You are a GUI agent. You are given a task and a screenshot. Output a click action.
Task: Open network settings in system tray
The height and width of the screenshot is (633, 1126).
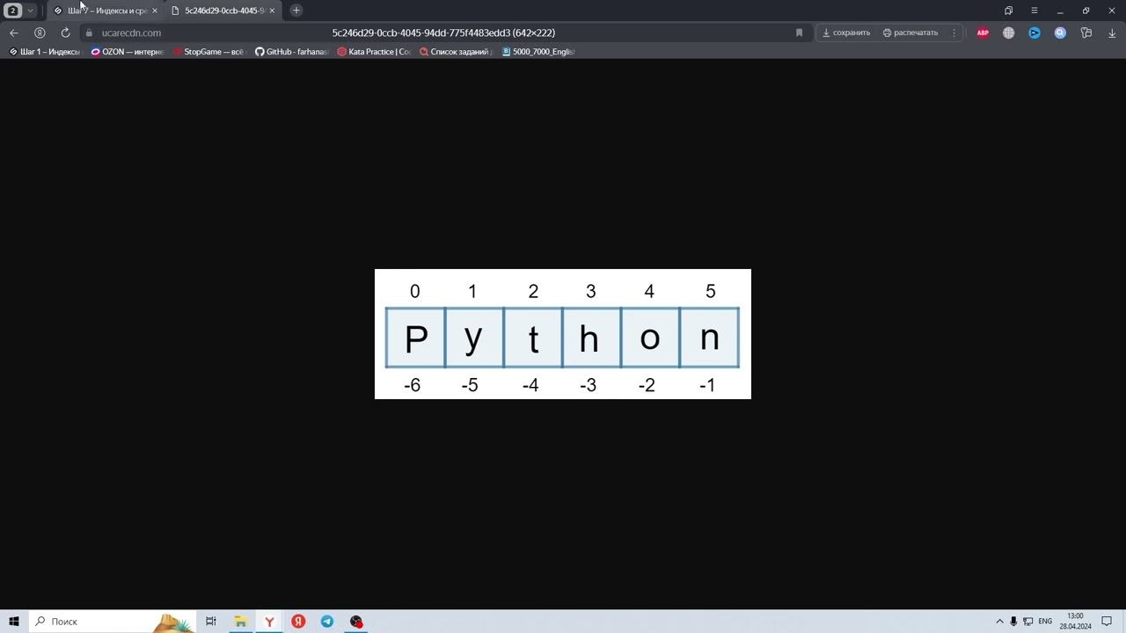pyautogui.click(x=1027, y=622)
